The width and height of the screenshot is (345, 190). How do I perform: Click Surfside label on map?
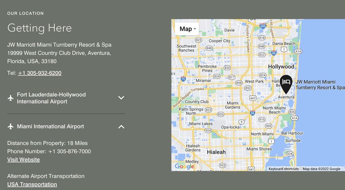[x=293, y=140]
